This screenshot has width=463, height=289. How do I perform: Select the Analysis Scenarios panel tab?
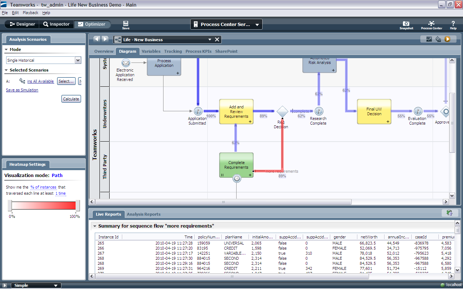28,39
